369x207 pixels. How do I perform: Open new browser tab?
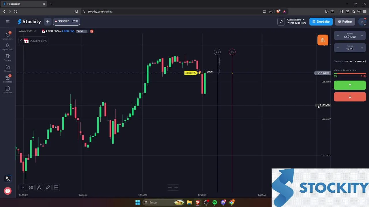pos(51,4)
